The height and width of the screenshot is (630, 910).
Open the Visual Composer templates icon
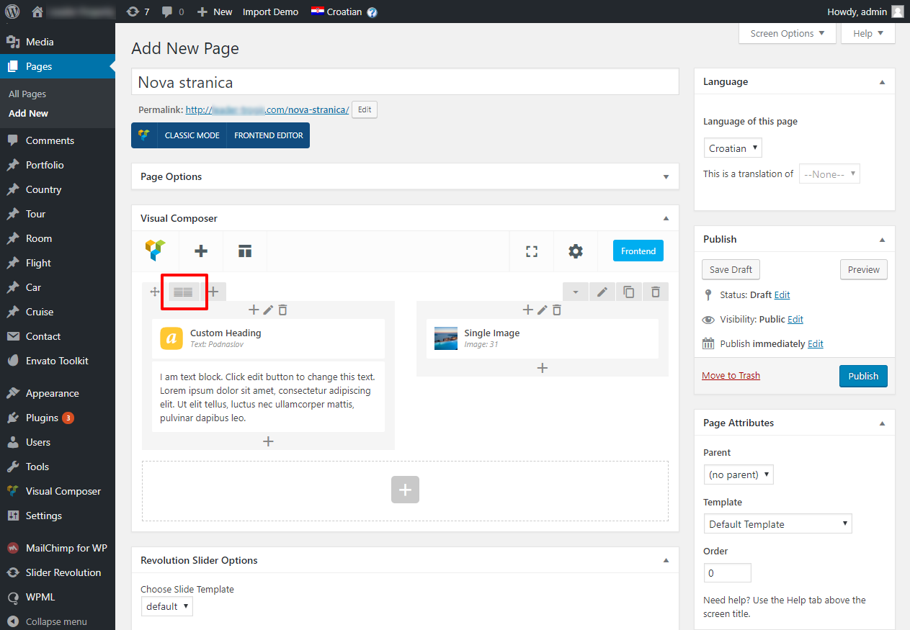click(x=245, y=251)
